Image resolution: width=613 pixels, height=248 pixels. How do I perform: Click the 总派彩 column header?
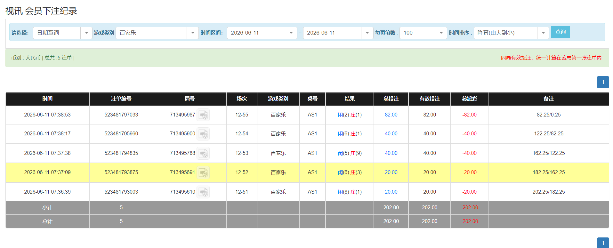click(x=470, y=99)
